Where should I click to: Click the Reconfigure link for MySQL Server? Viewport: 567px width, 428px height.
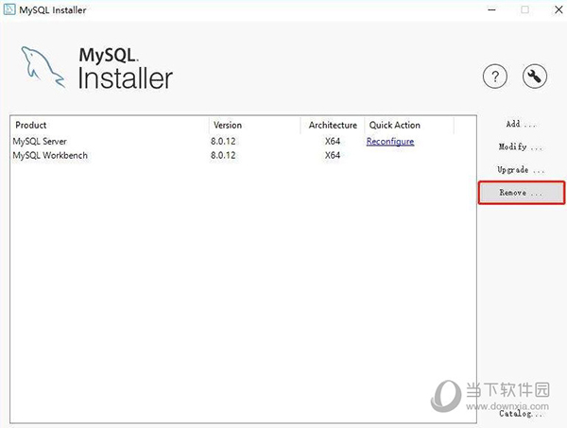390,142
